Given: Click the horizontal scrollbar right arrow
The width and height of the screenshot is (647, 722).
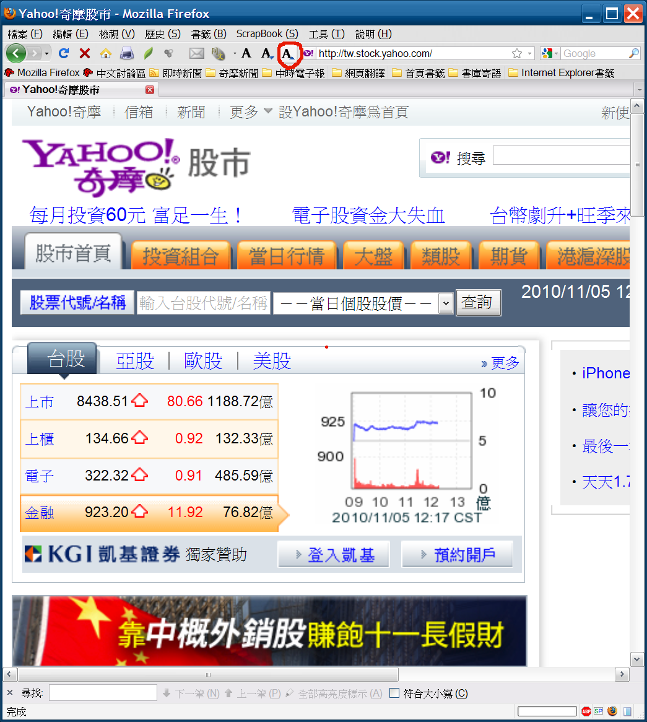Looking at the screenshot, I should tap(622, 674).
